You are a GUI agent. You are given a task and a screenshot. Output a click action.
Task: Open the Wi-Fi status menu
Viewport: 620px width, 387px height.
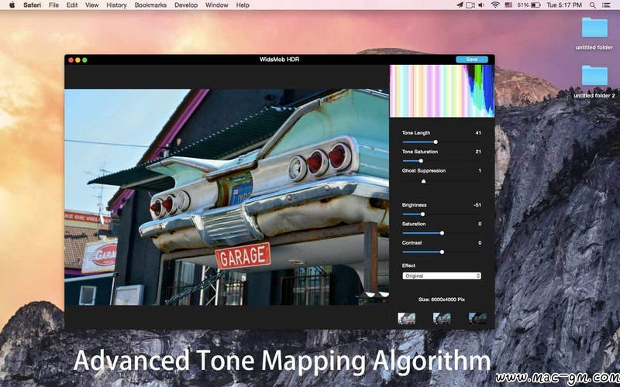tap(495, 5)
